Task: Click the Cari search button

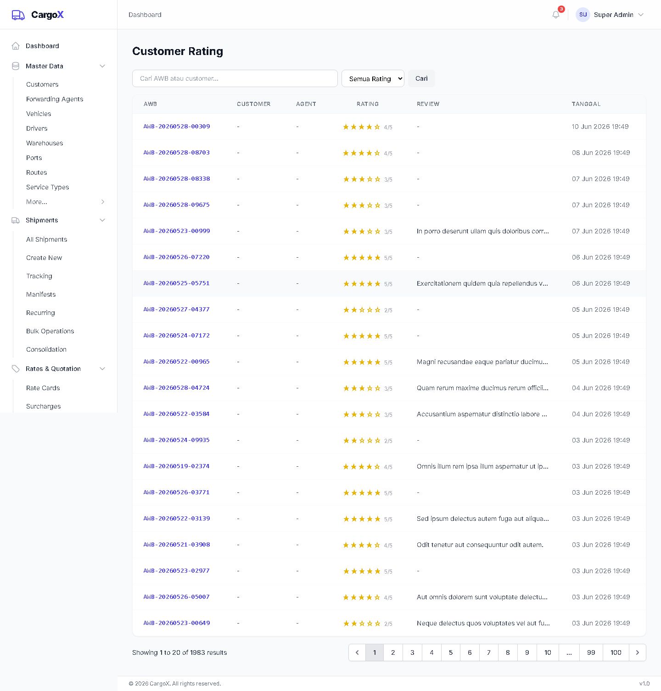Action: 421,78
